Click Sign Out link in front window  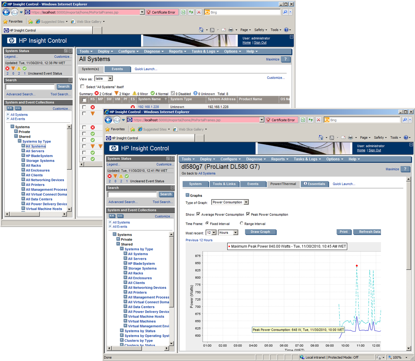(x=375, y=150)
